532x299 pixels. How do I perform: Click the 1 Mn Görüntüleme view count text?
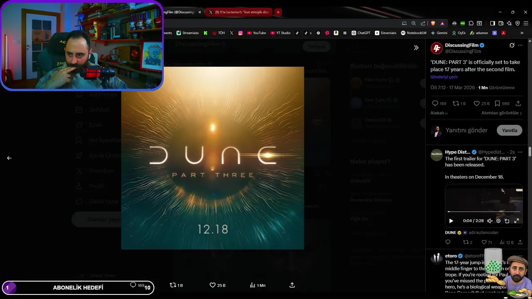(496, 88)
